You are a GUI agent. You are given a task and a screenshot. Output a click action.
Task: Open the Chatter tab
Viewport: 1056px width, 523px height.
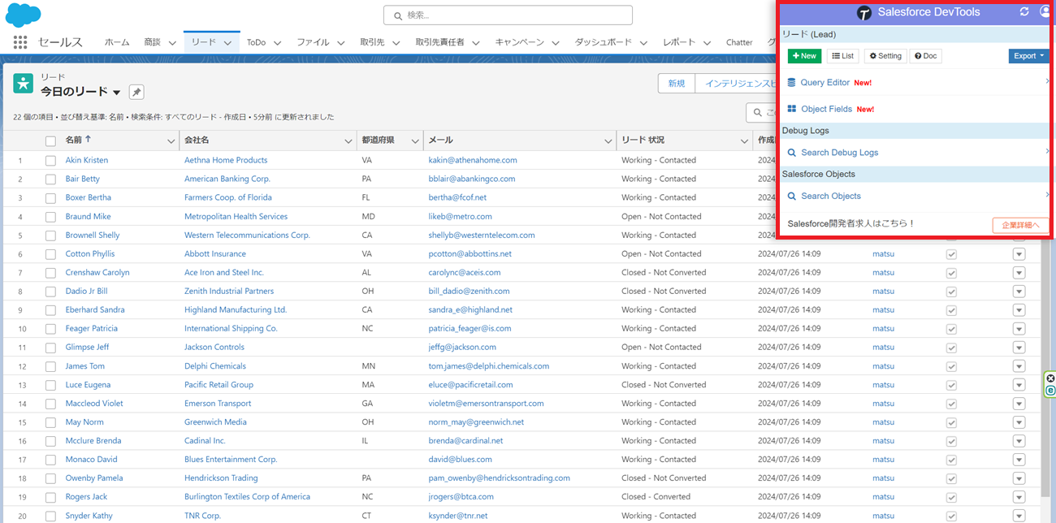tap(739, 41)
